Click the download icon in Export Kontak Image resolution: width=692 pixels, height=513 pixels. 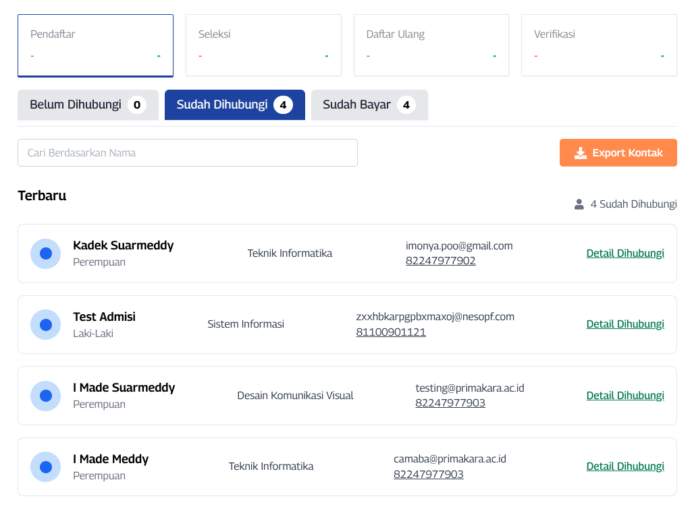580,153
